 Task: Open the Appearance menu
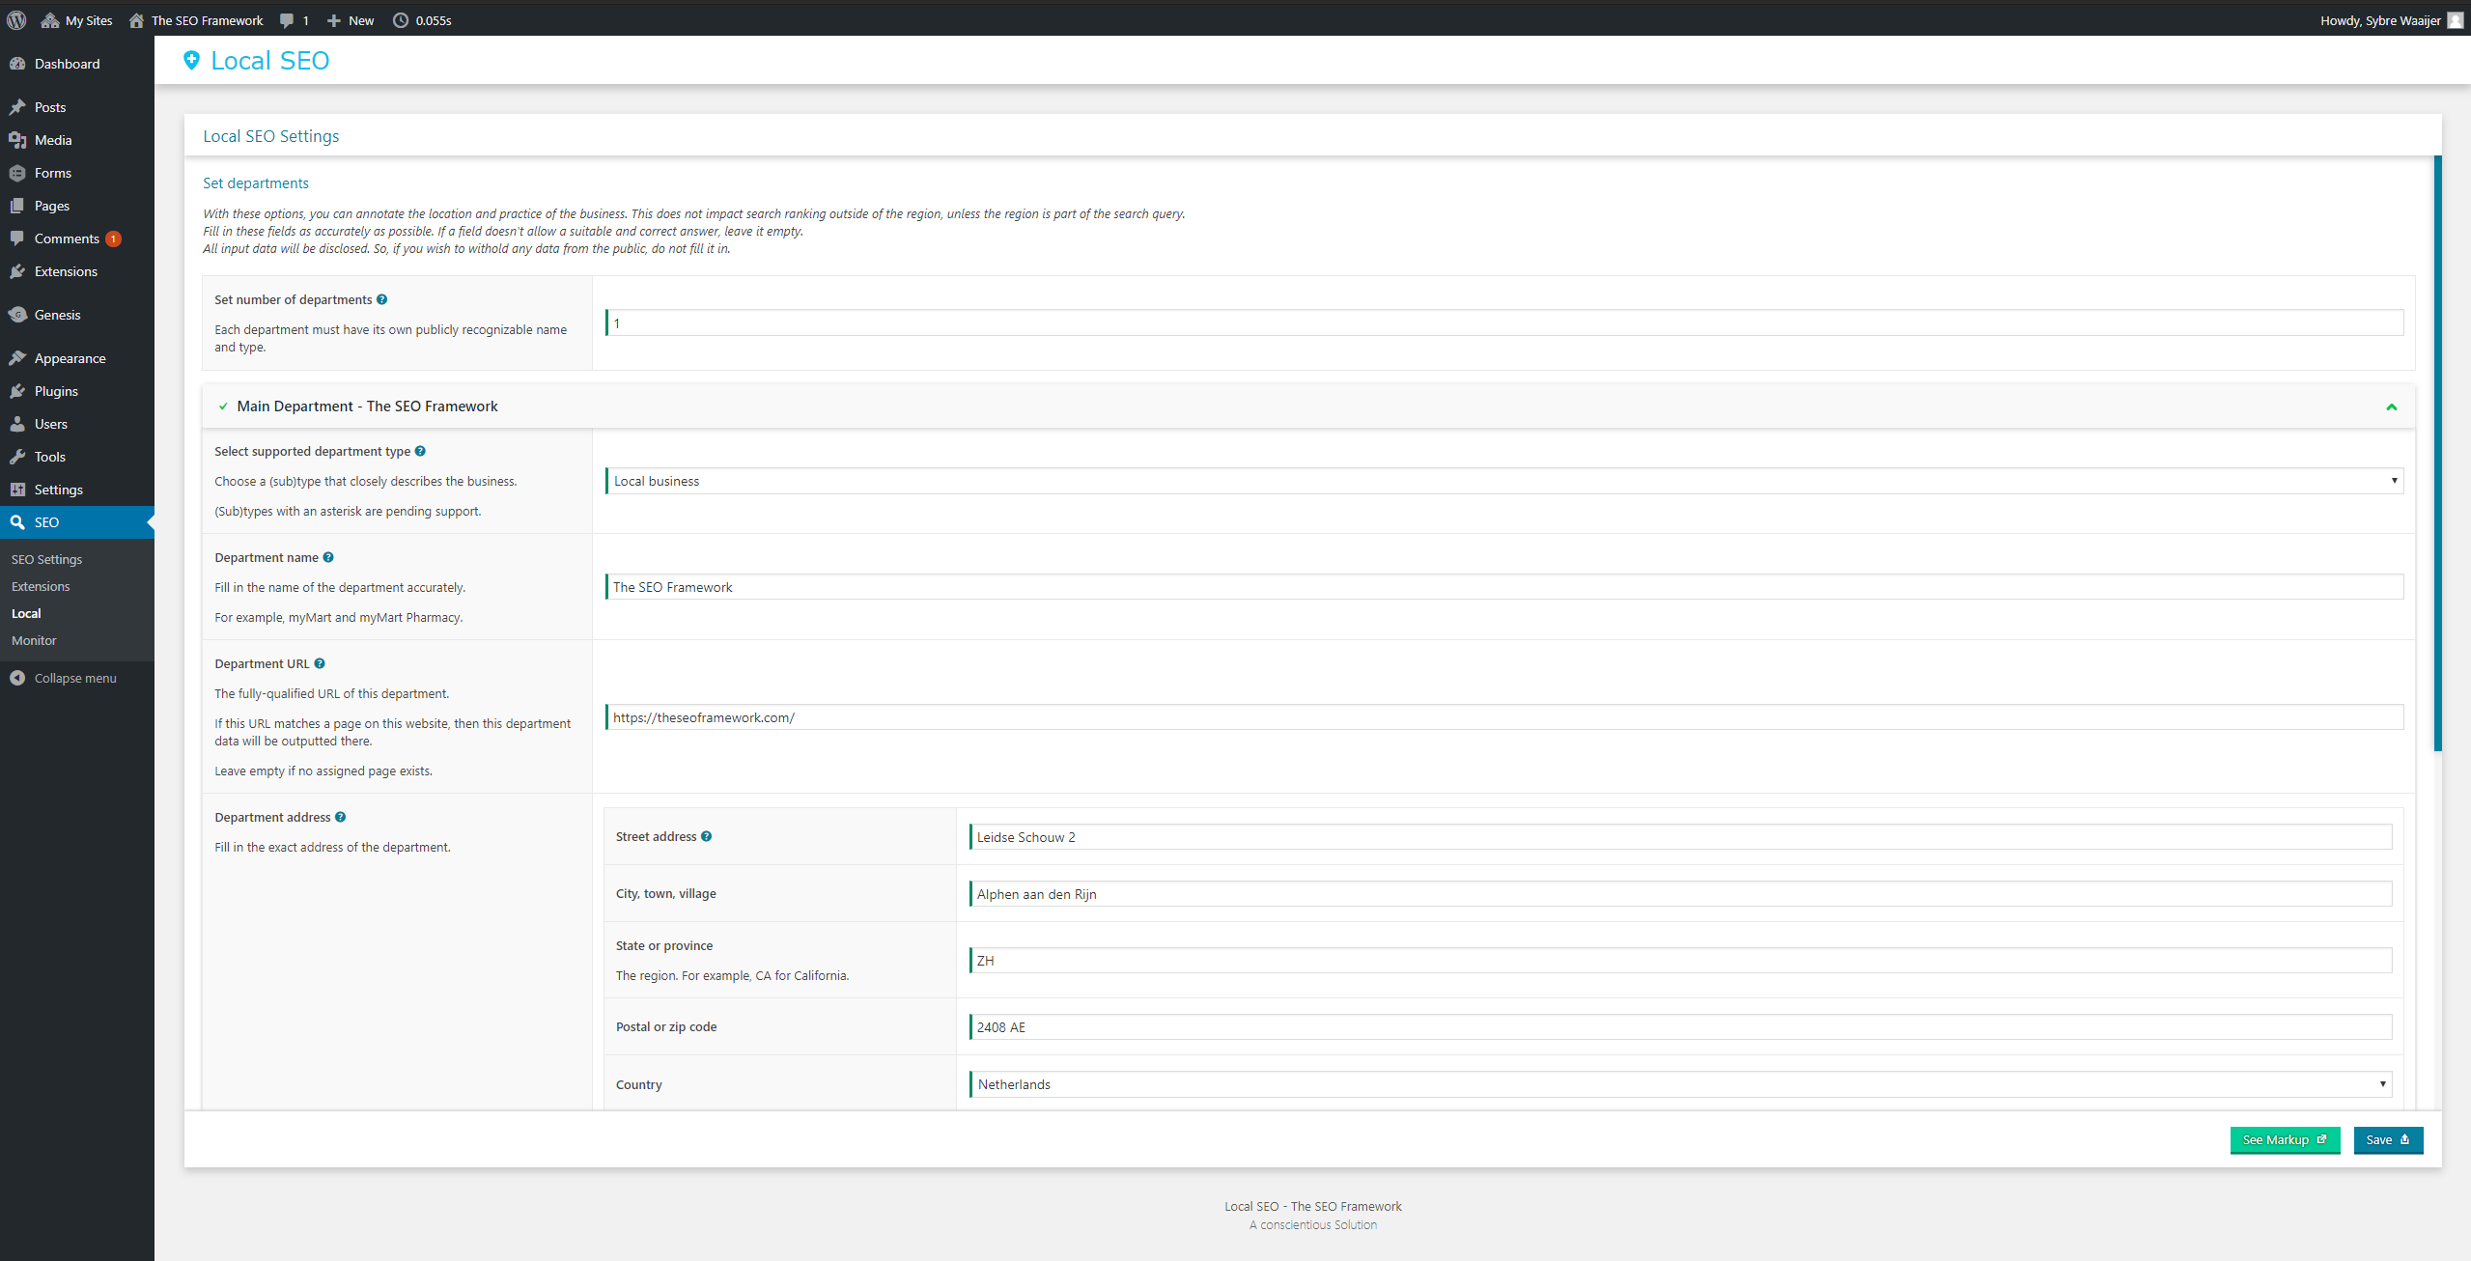[77, 358]
